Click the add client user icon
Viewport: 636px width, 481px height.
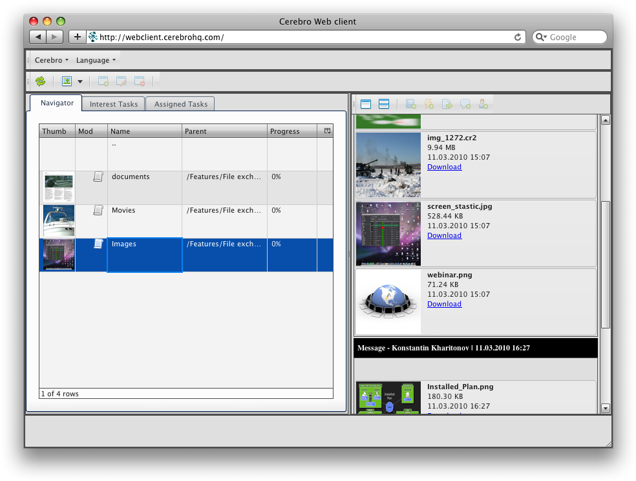[483, 103]
